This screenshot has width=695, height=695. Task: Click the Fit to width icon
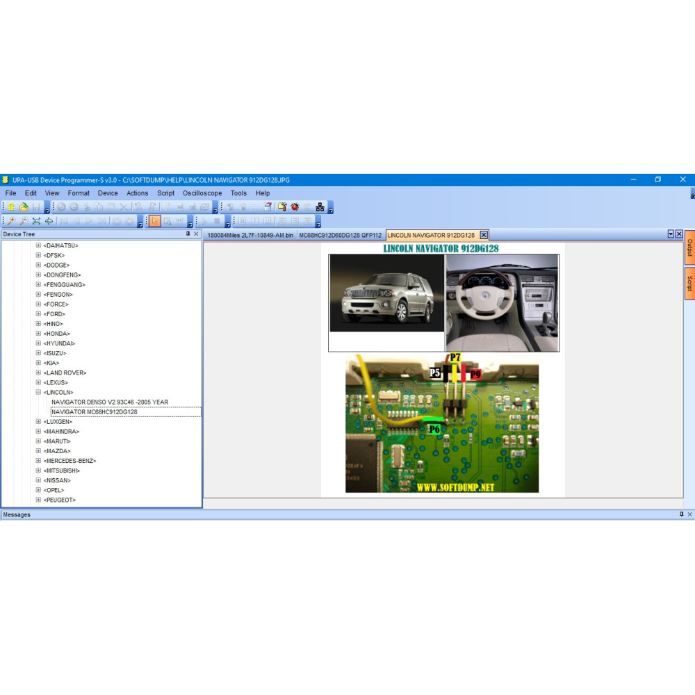click(49, 221)
